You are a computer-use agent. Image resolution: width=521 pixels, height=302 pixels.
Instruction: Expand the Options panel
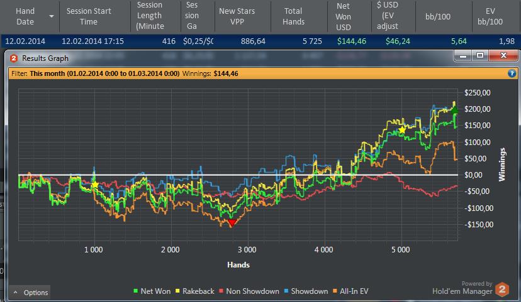click(30, 293)
